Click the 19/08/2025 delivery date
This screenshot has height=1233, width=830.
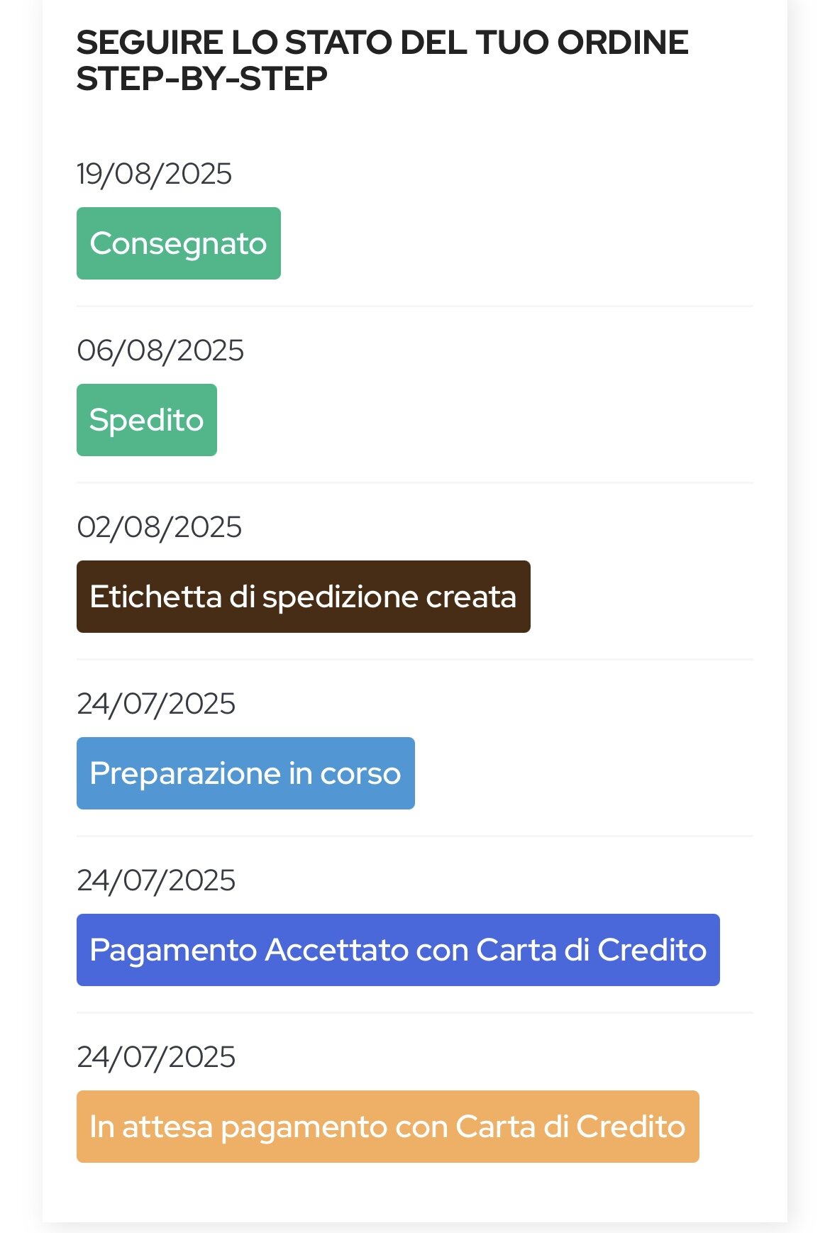155,174
